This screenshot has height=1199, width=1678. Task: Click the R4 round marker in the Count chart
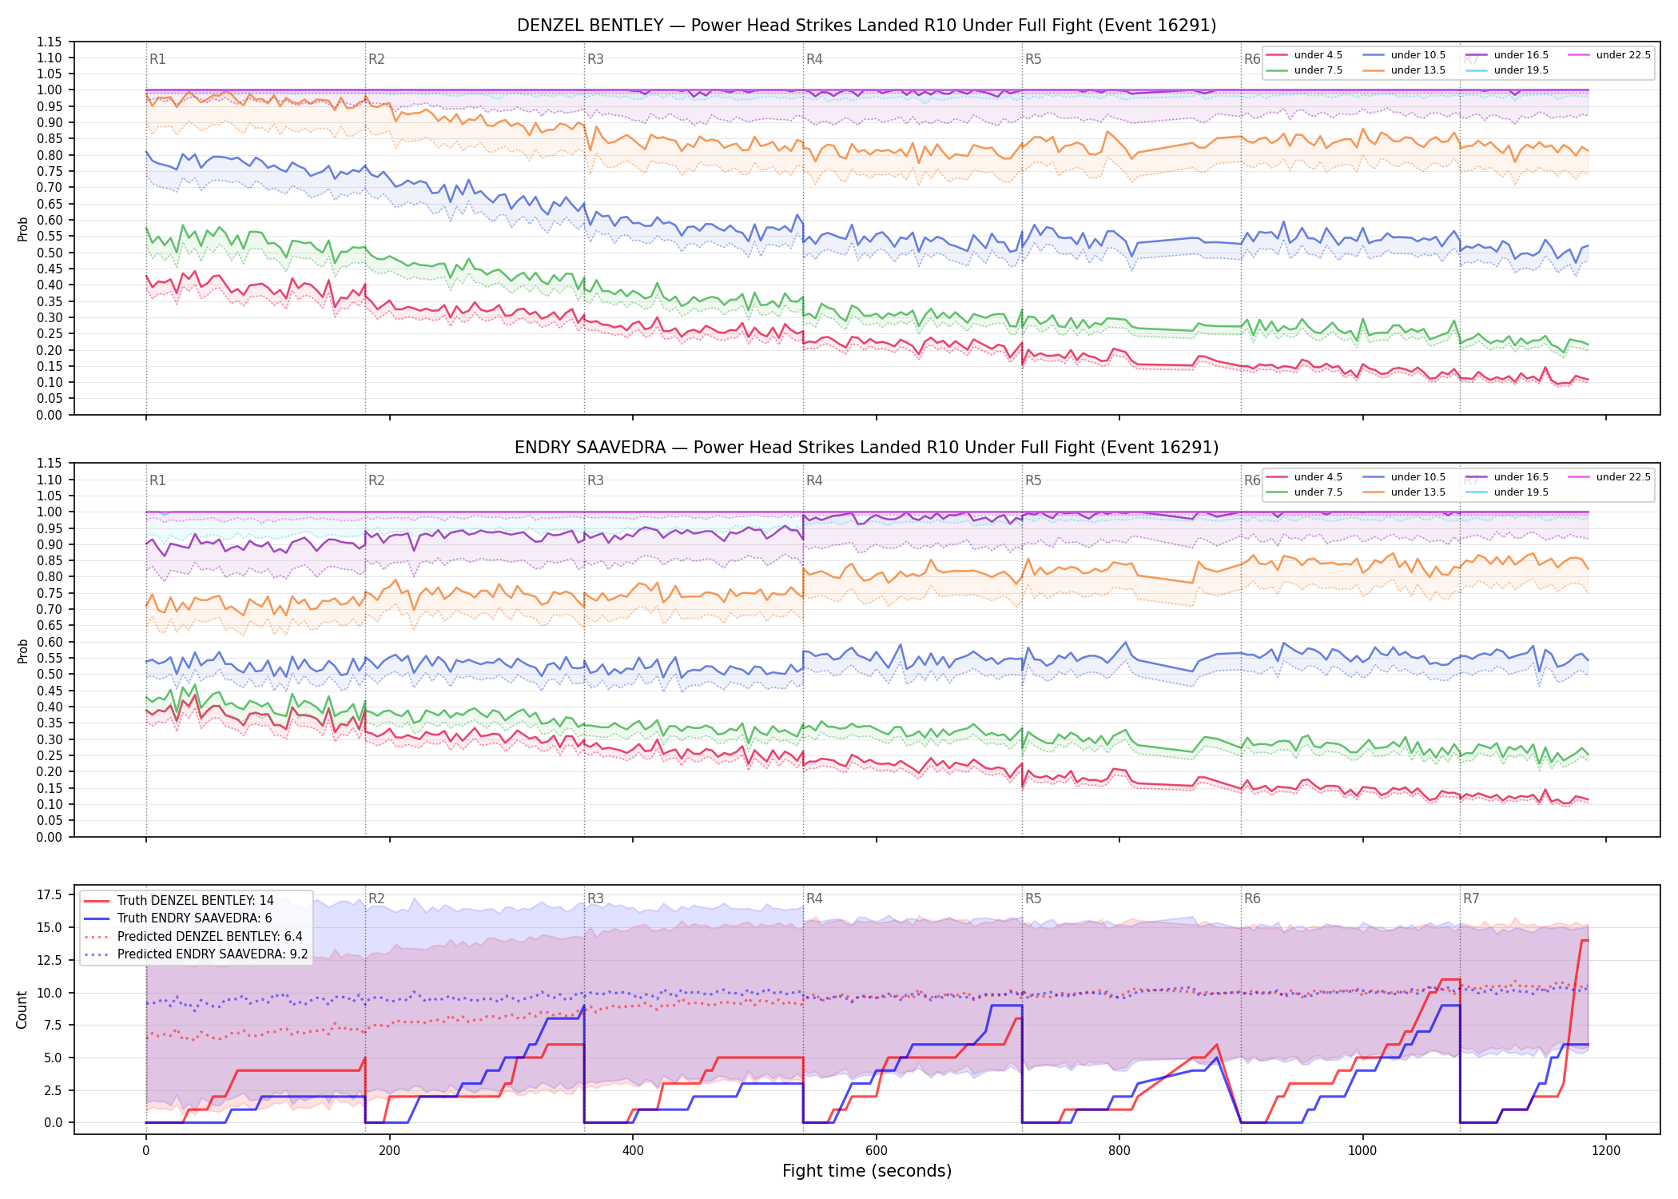[814, 898]
